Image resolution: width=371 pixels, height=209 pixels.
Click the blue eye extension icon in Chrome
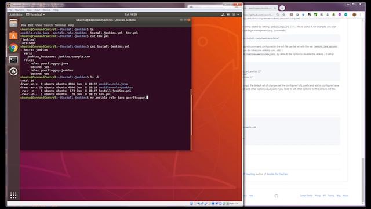click(303, 15)
